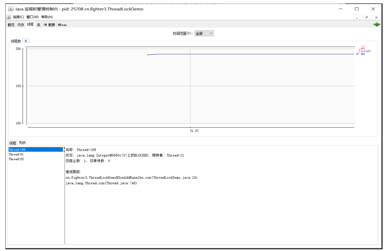Open the VM 概要 tab
386x251 pixels.
point(49,25)
